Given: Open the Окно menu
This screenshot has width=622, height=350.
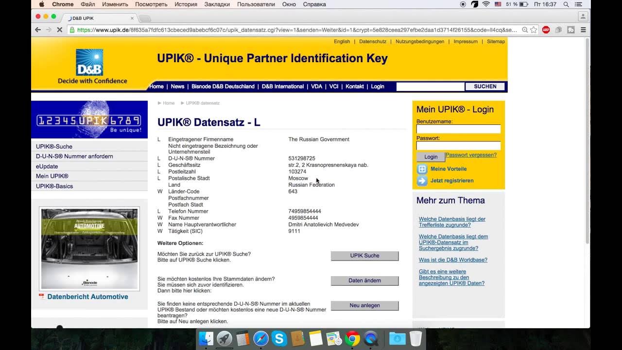Looking at the screenshot, I should tap(289, 4).
